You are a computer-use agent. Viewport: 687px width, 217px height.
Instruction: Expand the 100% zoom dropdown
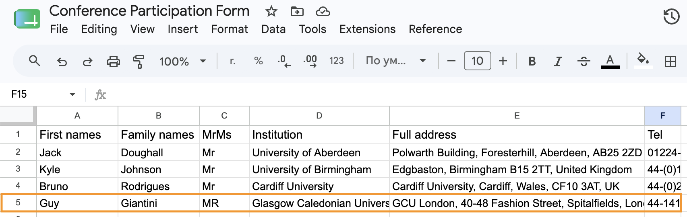[182, 61]
